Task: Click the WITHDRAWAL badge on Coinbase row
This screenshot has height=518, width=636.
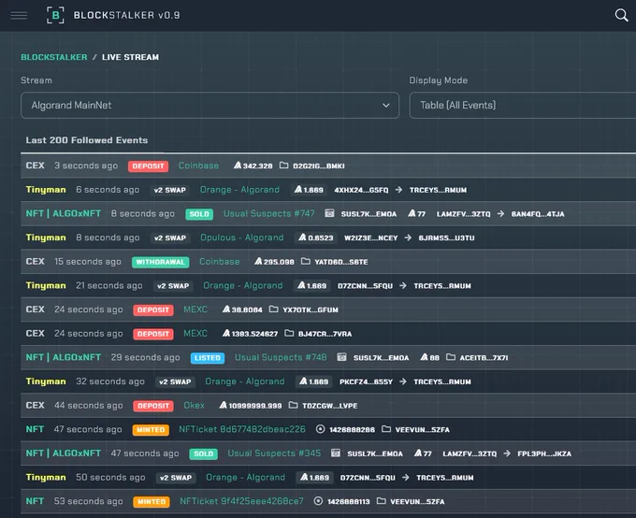Action: pyautogui.click(x=160, y=262)
